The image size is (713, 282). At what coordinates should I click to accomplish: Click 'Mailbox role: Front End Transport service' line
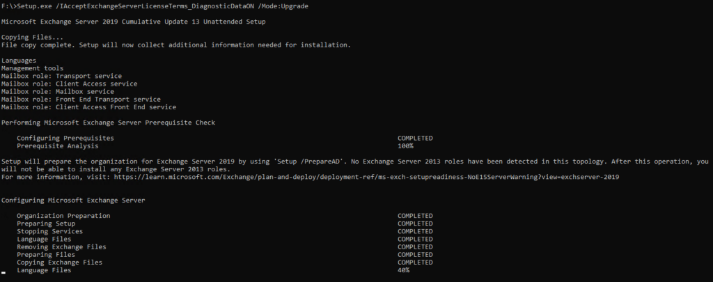[x=81, y=99]
